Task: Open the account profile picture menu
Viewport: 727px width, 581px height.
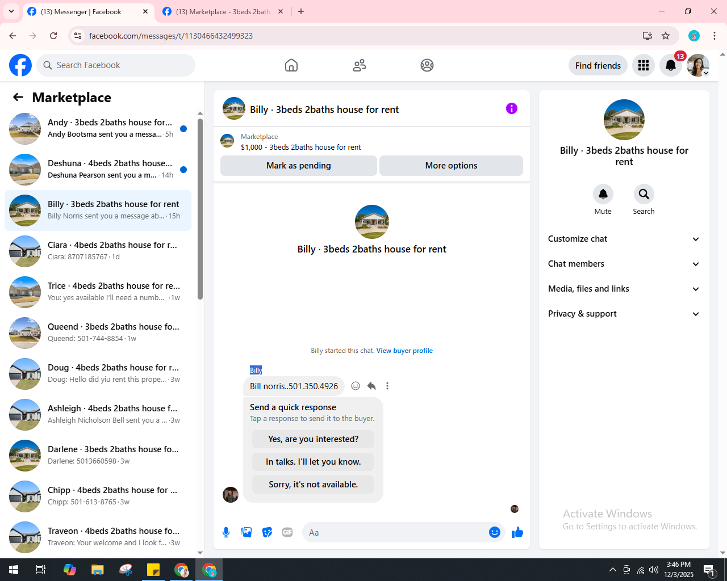Action: (x=698, y=65)
